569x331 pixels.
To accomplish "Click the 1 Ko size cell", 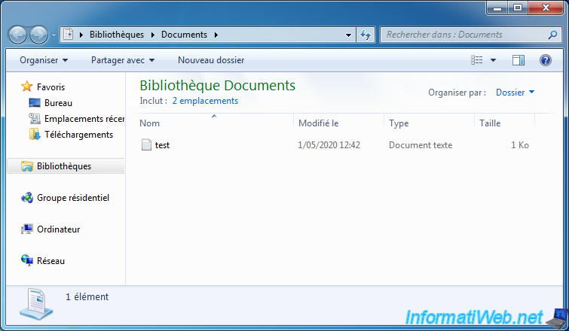I will click(520, 145).
